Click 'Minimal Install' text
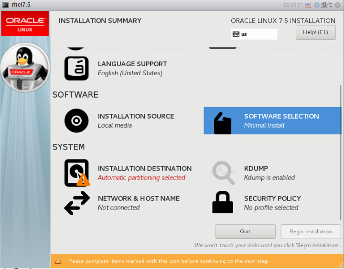Image resolution: width=344 pixels, height=269 pixels. coord(264,125)
